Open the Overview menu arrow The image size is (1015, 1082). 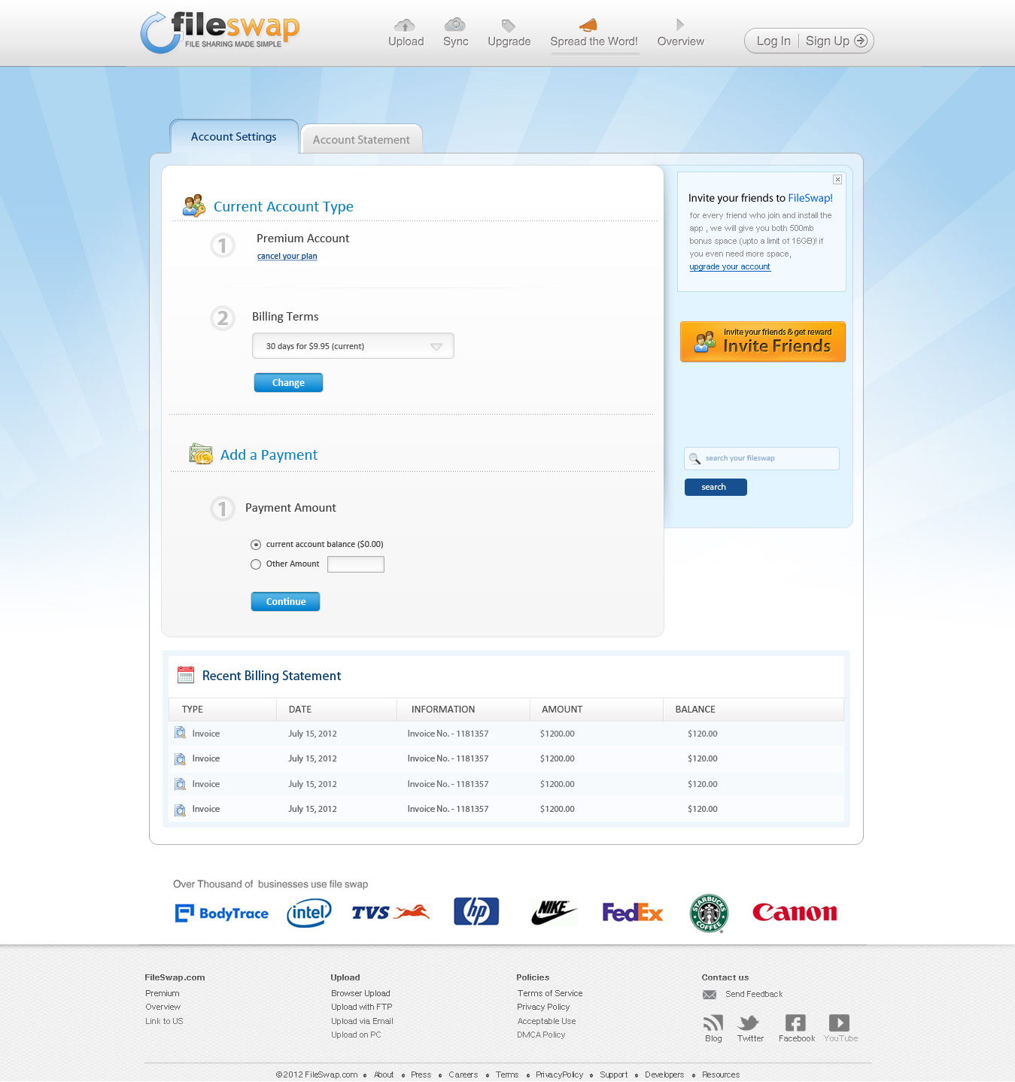point(680,25)
